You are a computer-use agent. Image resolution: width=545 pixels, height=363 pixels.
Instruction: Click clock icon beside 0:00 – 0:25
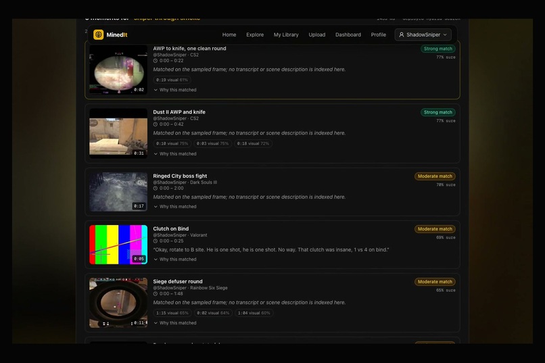(x=156, y=241)
